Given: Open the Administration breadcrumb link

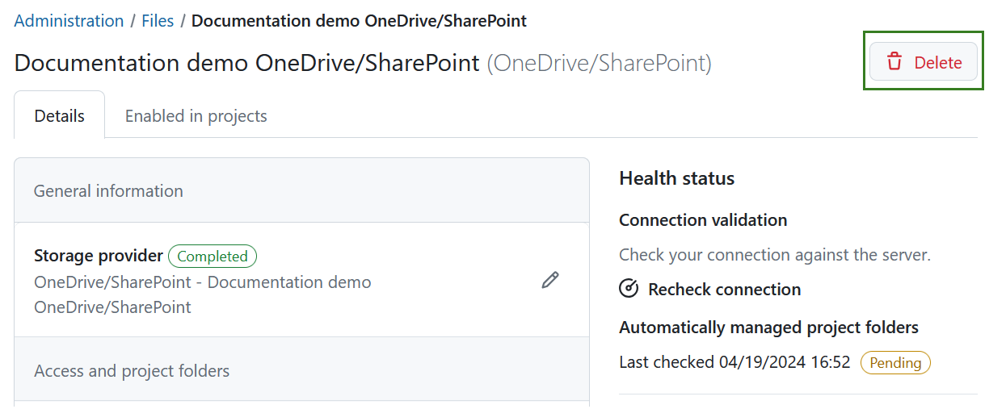Looking at the screenshot, I should click(x=69, y=21).
